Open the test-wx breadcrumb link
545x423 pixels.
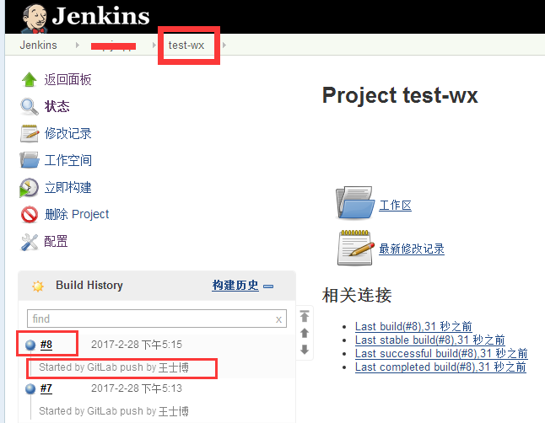(x=186, y=46)
